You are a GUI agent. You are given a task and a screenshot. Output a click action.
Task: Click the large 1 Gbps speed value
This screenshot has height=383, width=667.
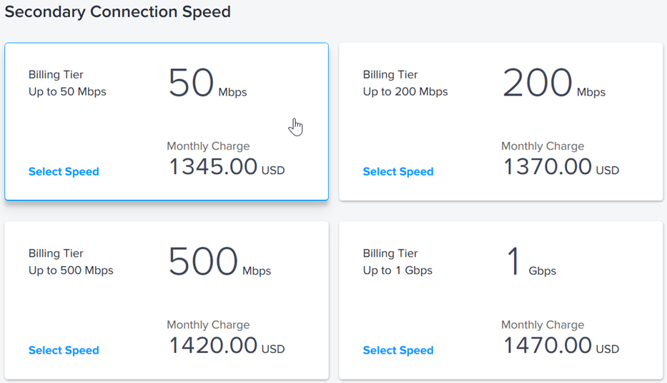pos(514,262)
